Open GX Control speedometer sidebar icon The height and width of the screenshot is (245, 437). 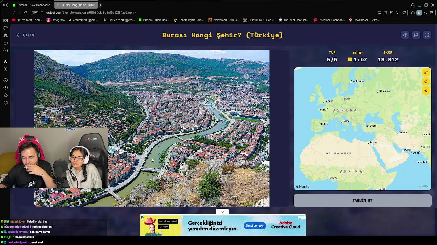point(5,28)
